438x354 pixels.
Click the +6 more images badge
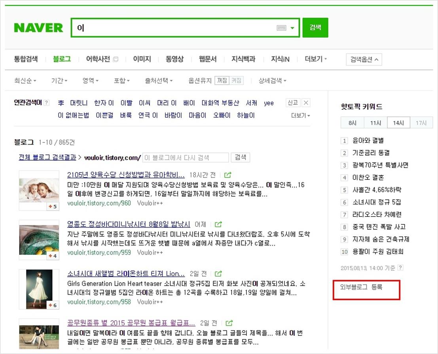coord(53,305)
